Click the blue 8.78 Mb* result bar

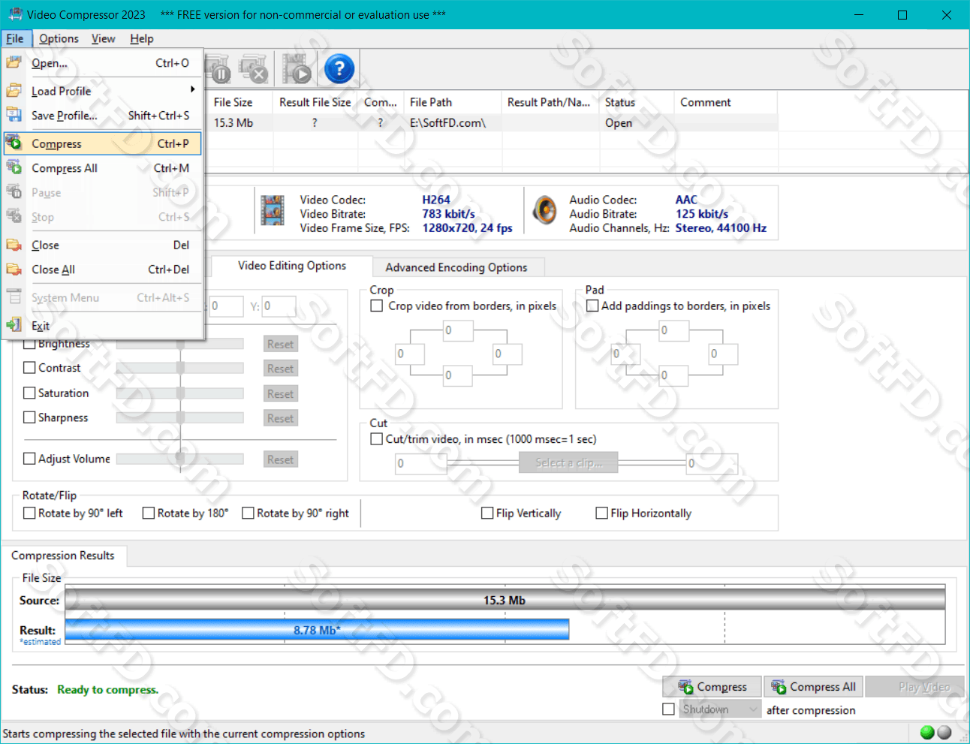point(317,630)
